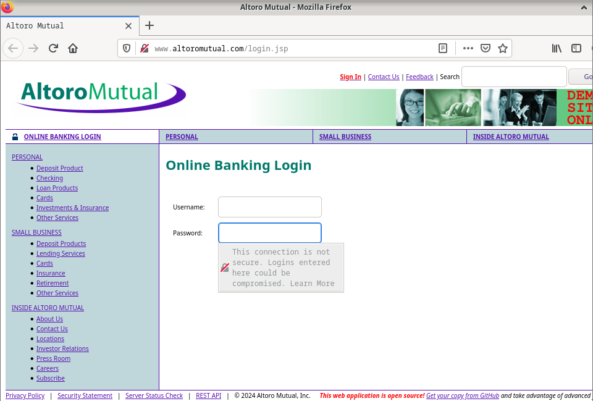The image size is (593, 401).
Task: Go to the browser Home page
Action: click(x=73, y=48)
